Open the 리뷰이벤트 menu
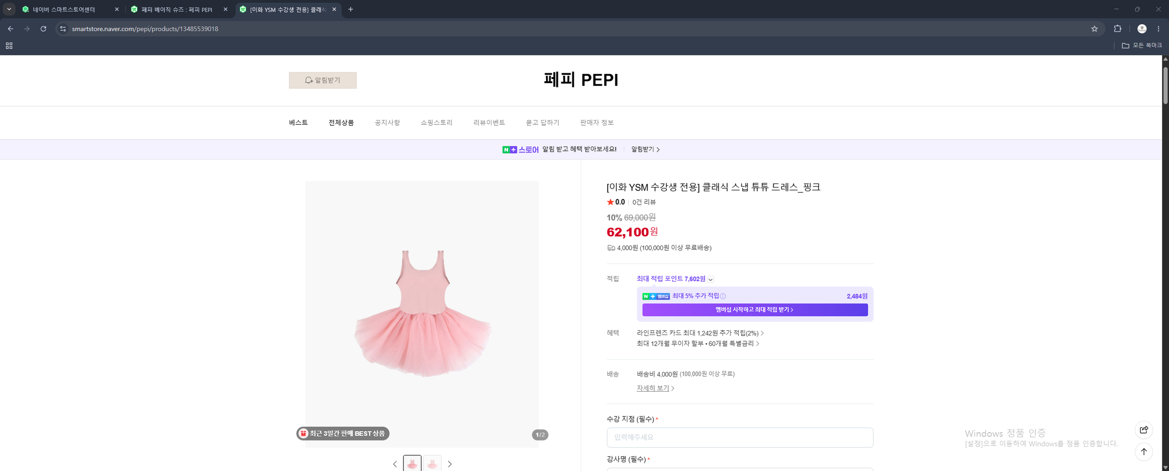The height and width of the screenshot is (471, 1169). 489,122
